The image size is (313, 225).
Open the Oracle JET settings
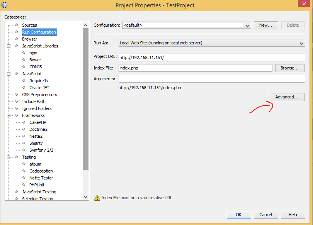pyautogui.click(x=39, y=88)
